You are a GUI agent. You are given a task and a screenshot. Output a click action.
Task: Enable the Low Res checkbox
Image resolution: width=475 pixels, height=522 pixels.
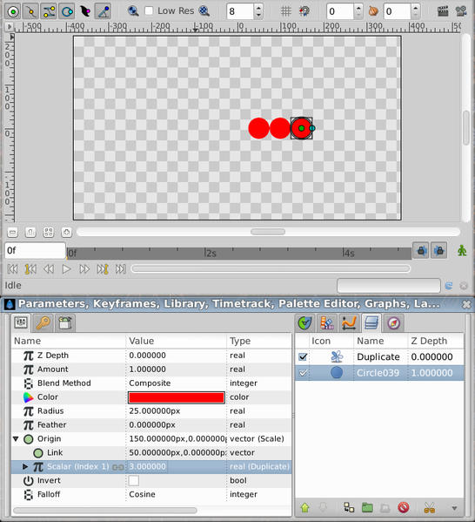[x=149, y=11]
